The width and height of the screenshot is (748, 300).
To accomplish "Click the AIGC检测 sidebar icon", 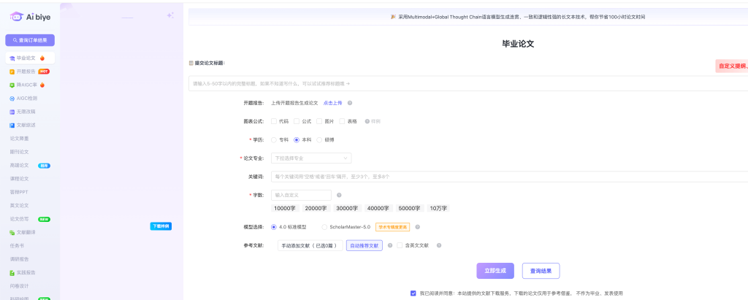I will (12, 98).
